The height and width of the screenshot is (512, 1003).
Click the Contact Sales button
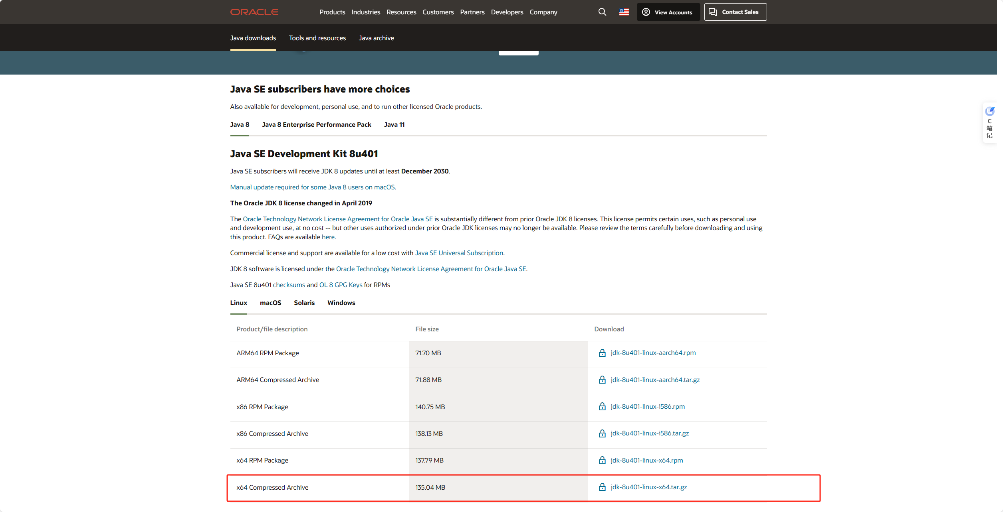click(x=735, y=12)
